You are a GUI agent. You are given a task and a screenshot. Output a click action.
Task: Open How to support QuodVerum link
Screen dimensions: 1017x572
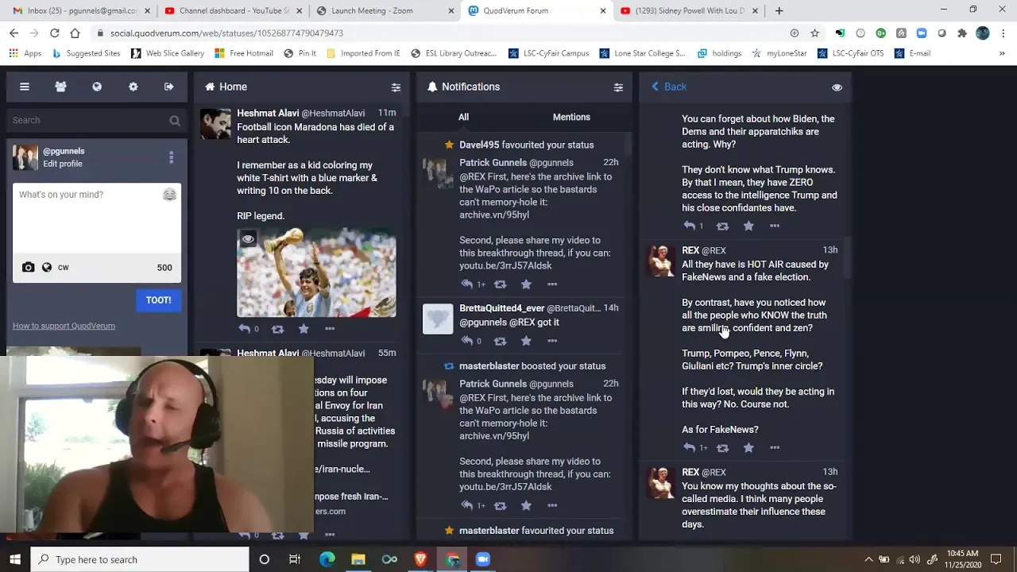64,326
